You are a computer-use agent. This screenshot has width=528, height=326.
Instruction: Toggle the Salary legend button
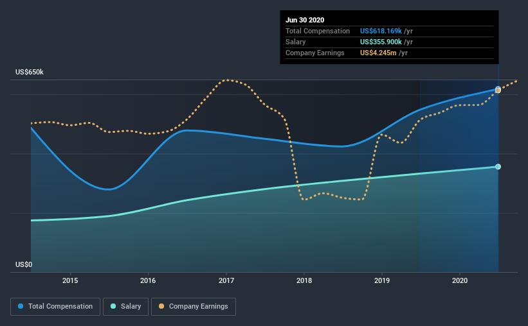click(x=125, y=307)
